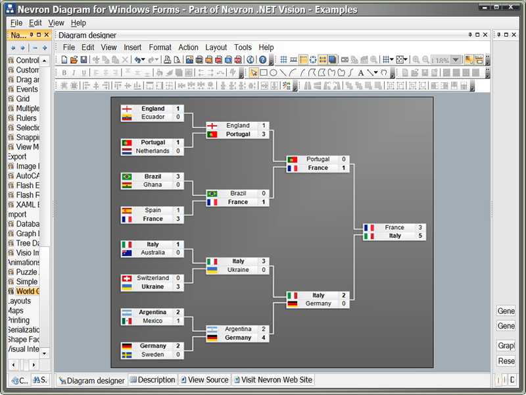The height and width of the screenshot is (395, 526).
Task: Open the dropdown arrow beside the shape tools
Action: [375, 71]
